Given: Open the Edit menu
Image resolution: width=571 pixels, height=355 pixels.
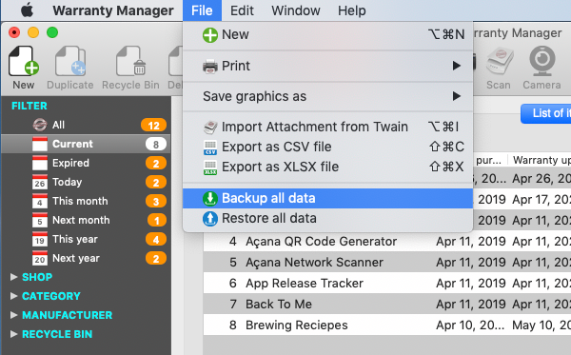Looking at the screenshot, I should pyautogui.click(x=242, y=10).
